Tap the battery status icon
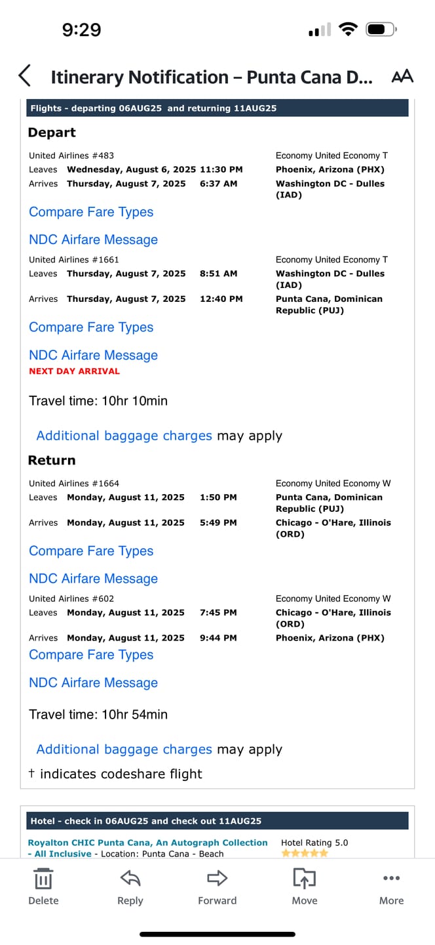This screenshot has width=435, height=945. click(x=381, y=30)
